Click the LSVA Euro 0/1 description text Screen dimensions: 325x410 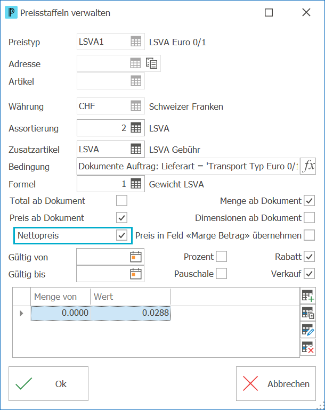pyautogui.click(x=177, y=42)
